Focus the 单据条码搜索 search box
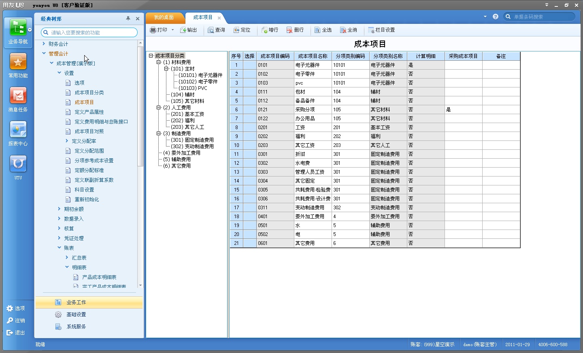 pyautogui.click(x=539, y=17)
